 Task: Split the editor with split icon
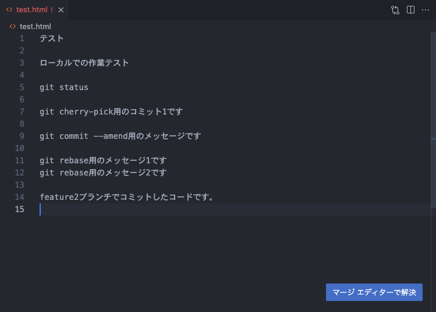[410, 10]
